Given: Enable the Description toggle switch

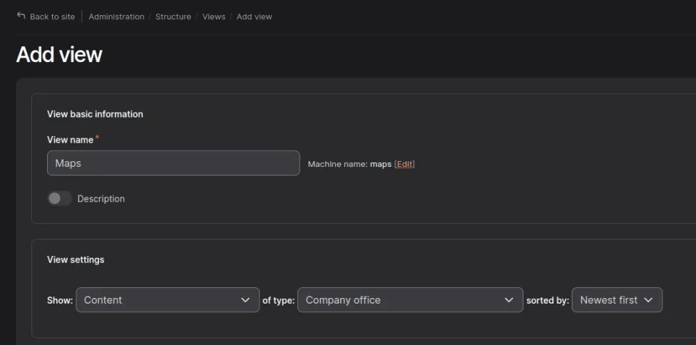Looking at the screenshot, I should coord(60,198).
